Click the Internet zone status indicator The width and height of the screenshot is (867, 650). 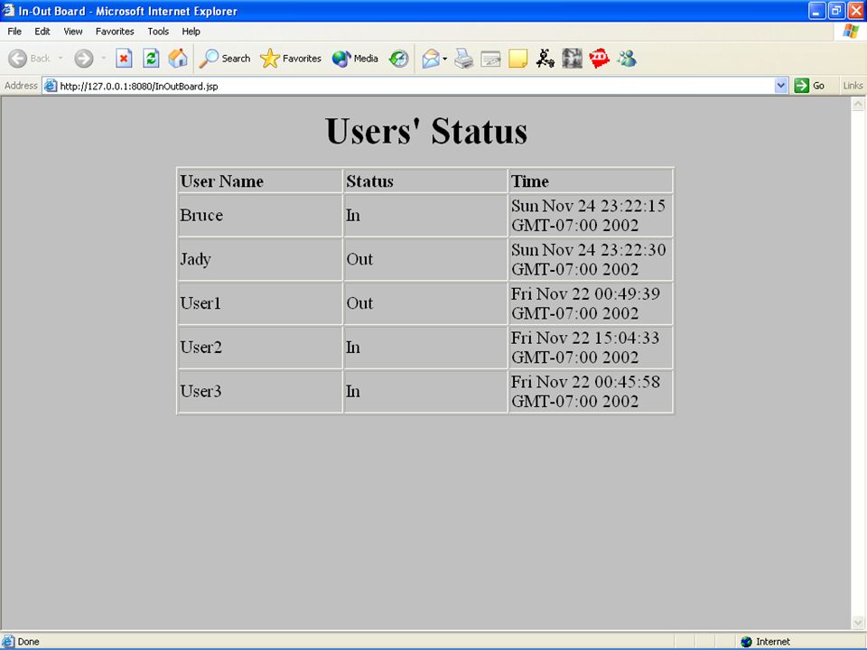766,642
